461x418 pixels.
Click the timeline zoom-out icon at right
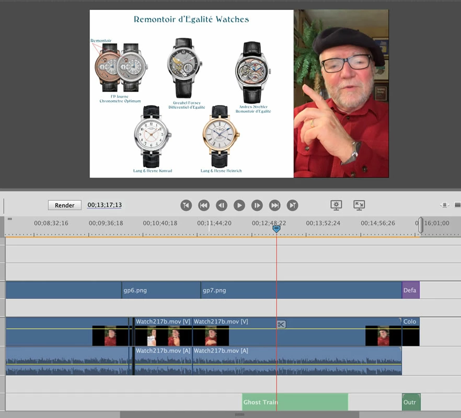click(x=458, y=205)
